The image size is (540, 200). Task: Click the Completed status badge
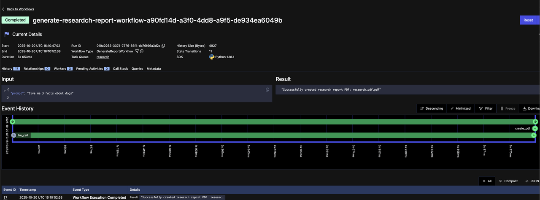[x=15, y=20]
